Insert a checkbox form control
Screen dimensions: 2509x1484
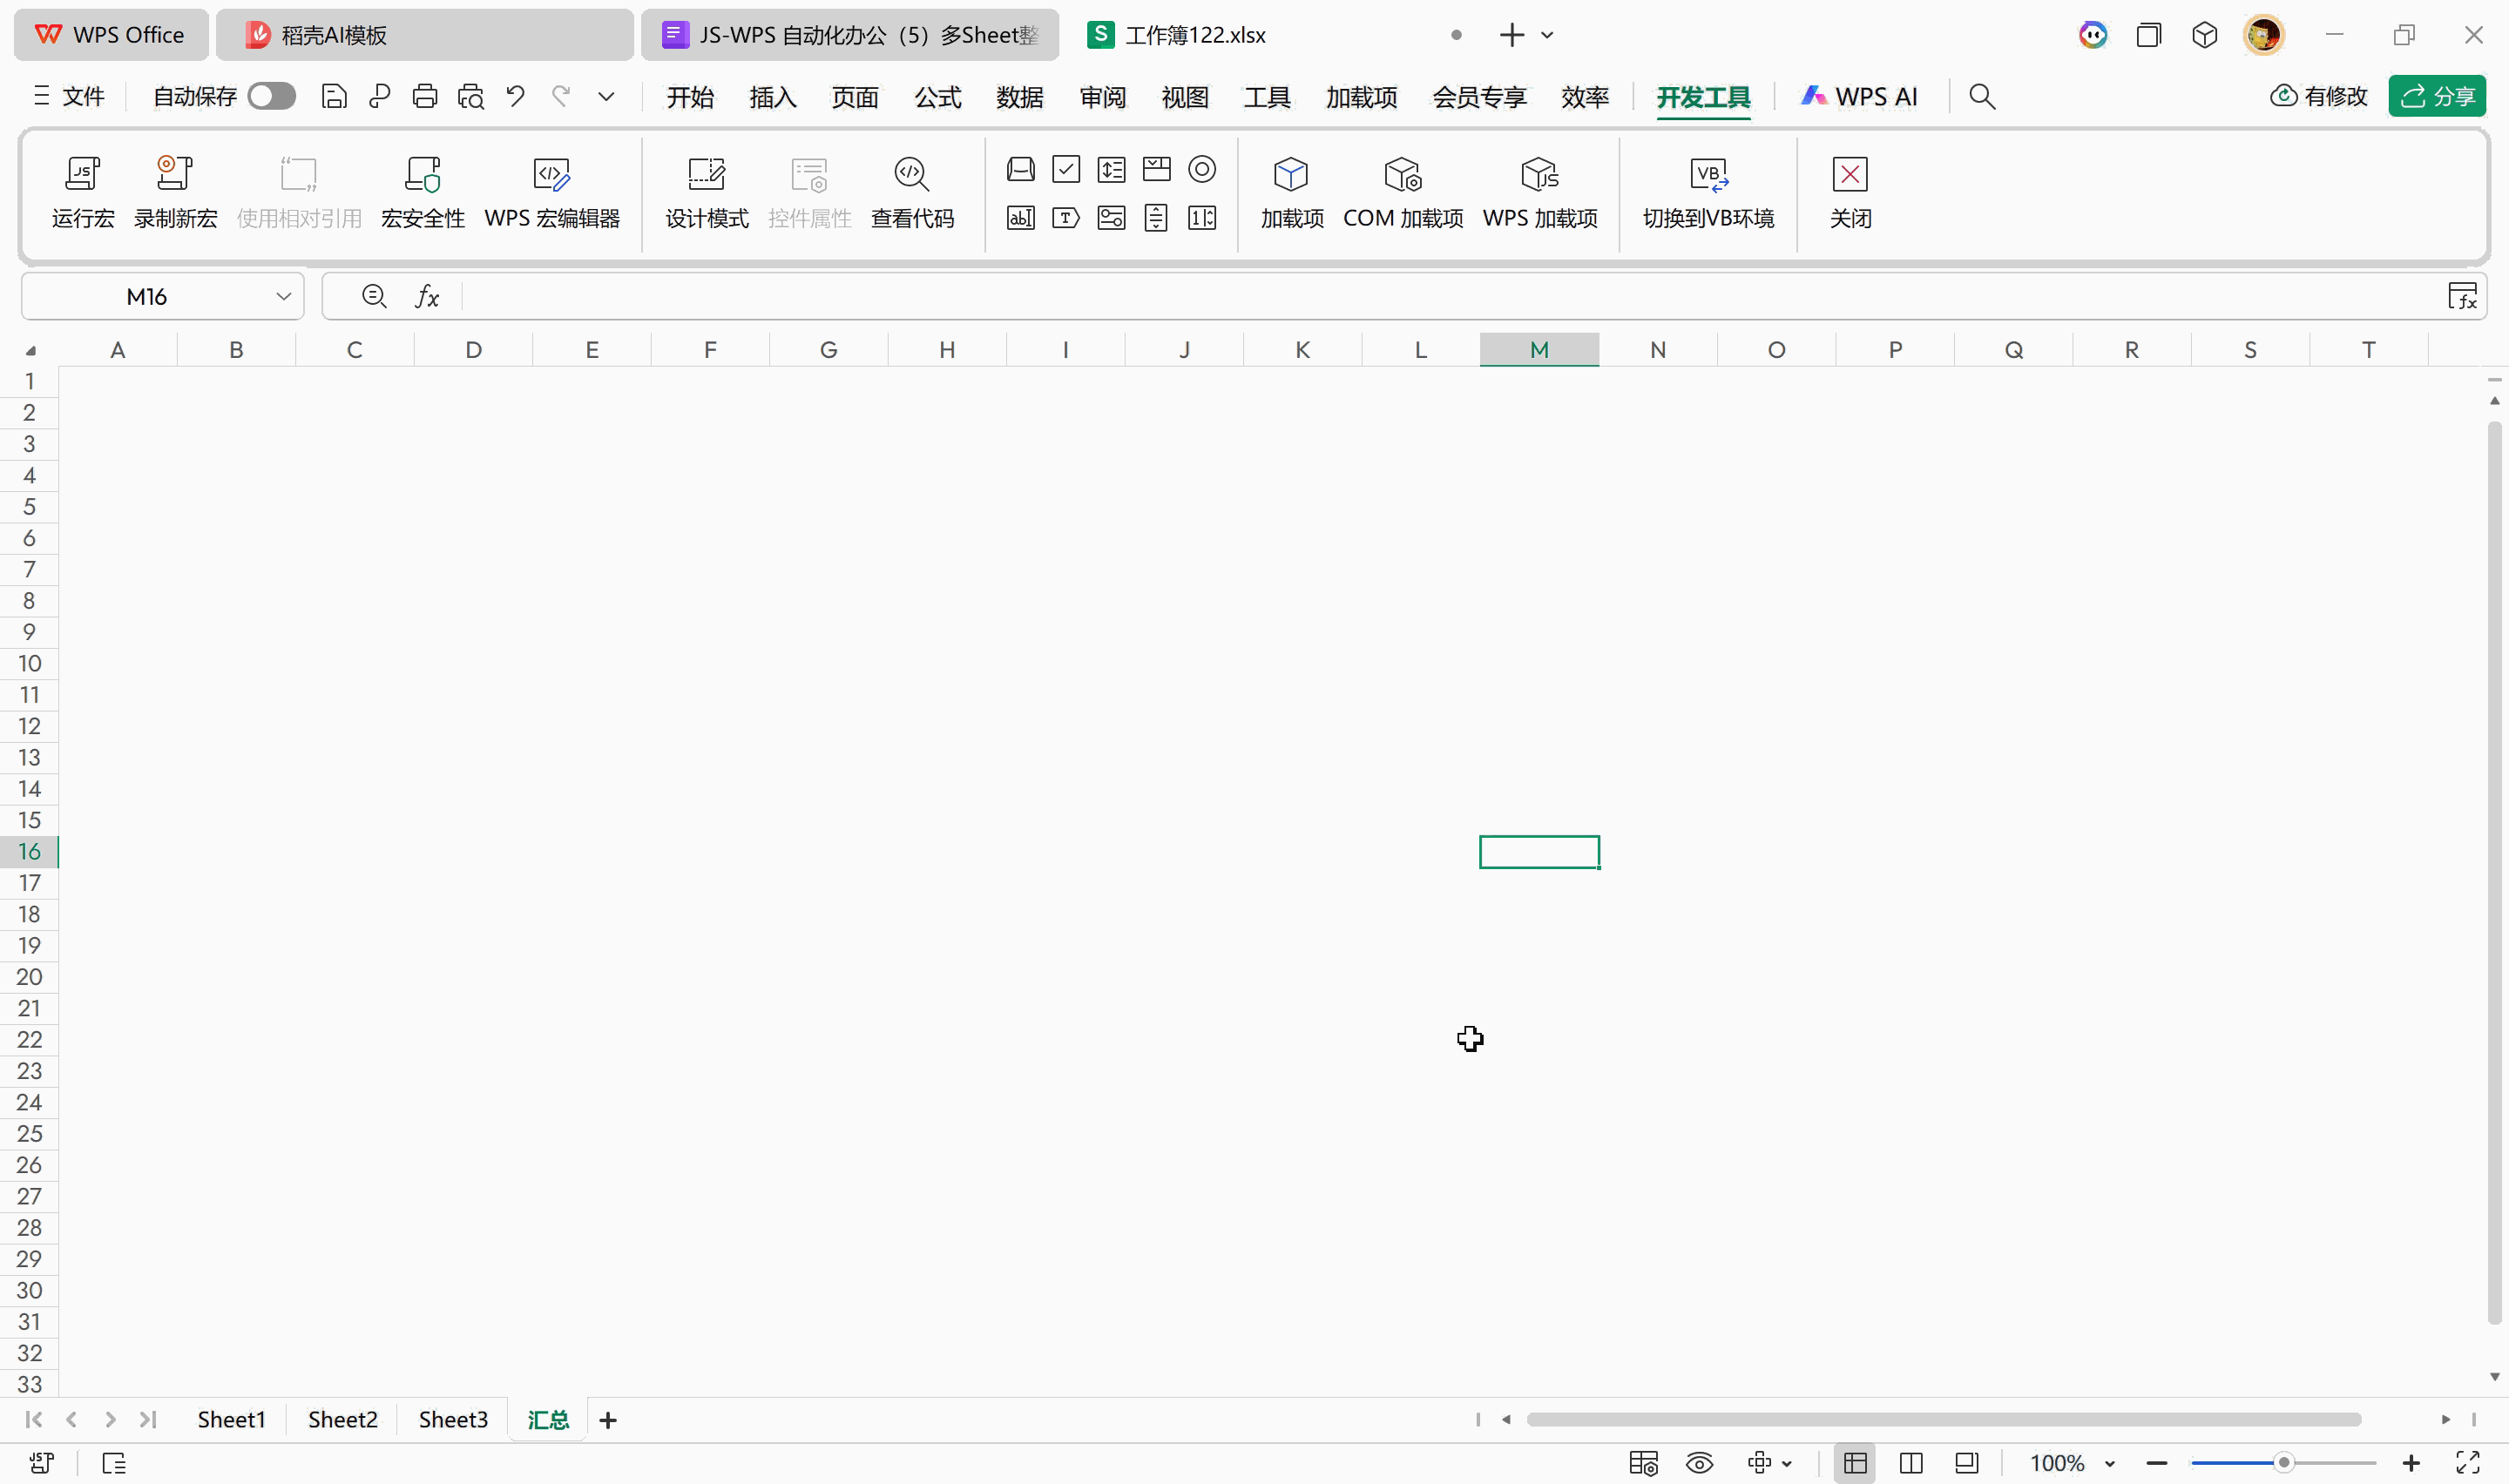click(1066, 169)
